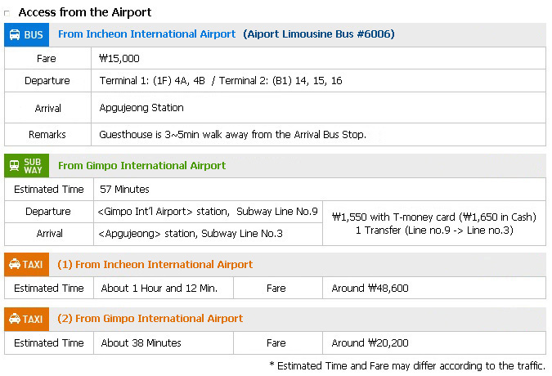
Task: Click the Apgujeong Station arrival cell
Action: 318,108
